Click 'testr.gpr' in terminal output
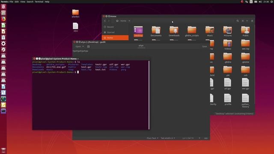Screen dimensions: 274x154 click(101, 65)
